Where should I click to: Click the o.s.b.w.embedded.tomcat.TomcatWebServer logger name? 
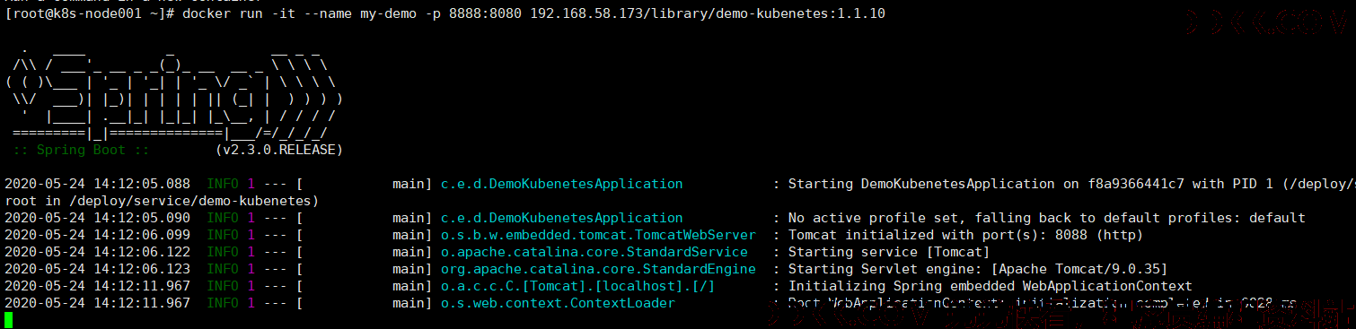click(x=597, y=234)
